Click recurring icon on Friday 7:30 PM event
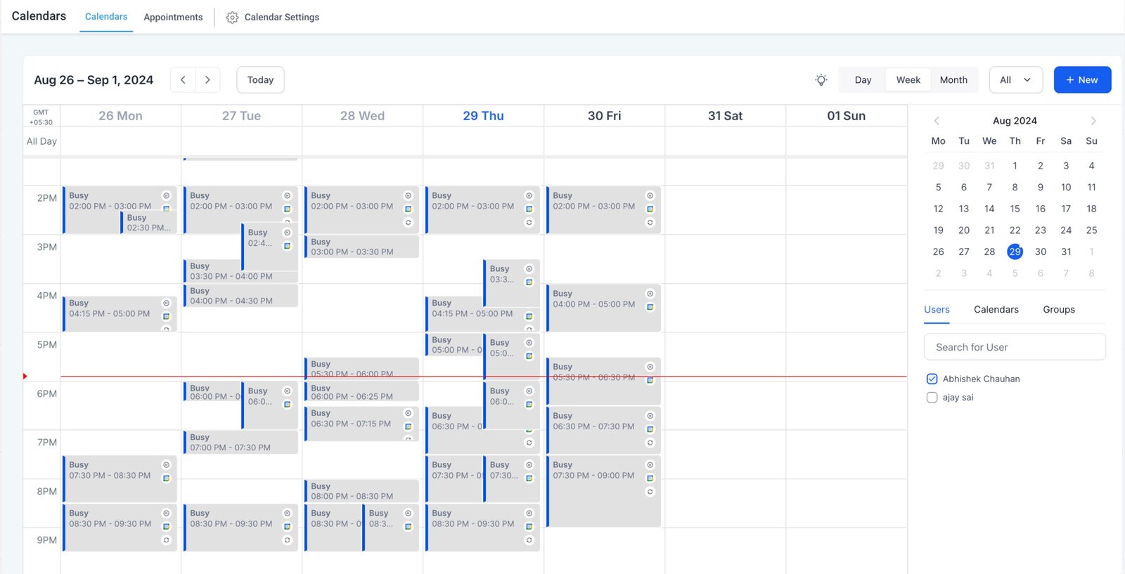 pos(650,492)
